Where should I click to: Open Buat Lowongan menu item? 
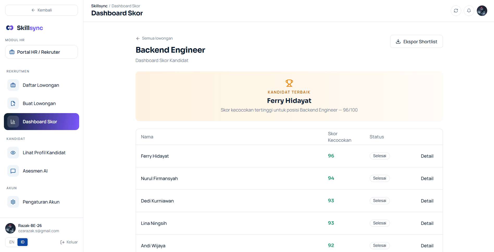(x=41, y=103)
